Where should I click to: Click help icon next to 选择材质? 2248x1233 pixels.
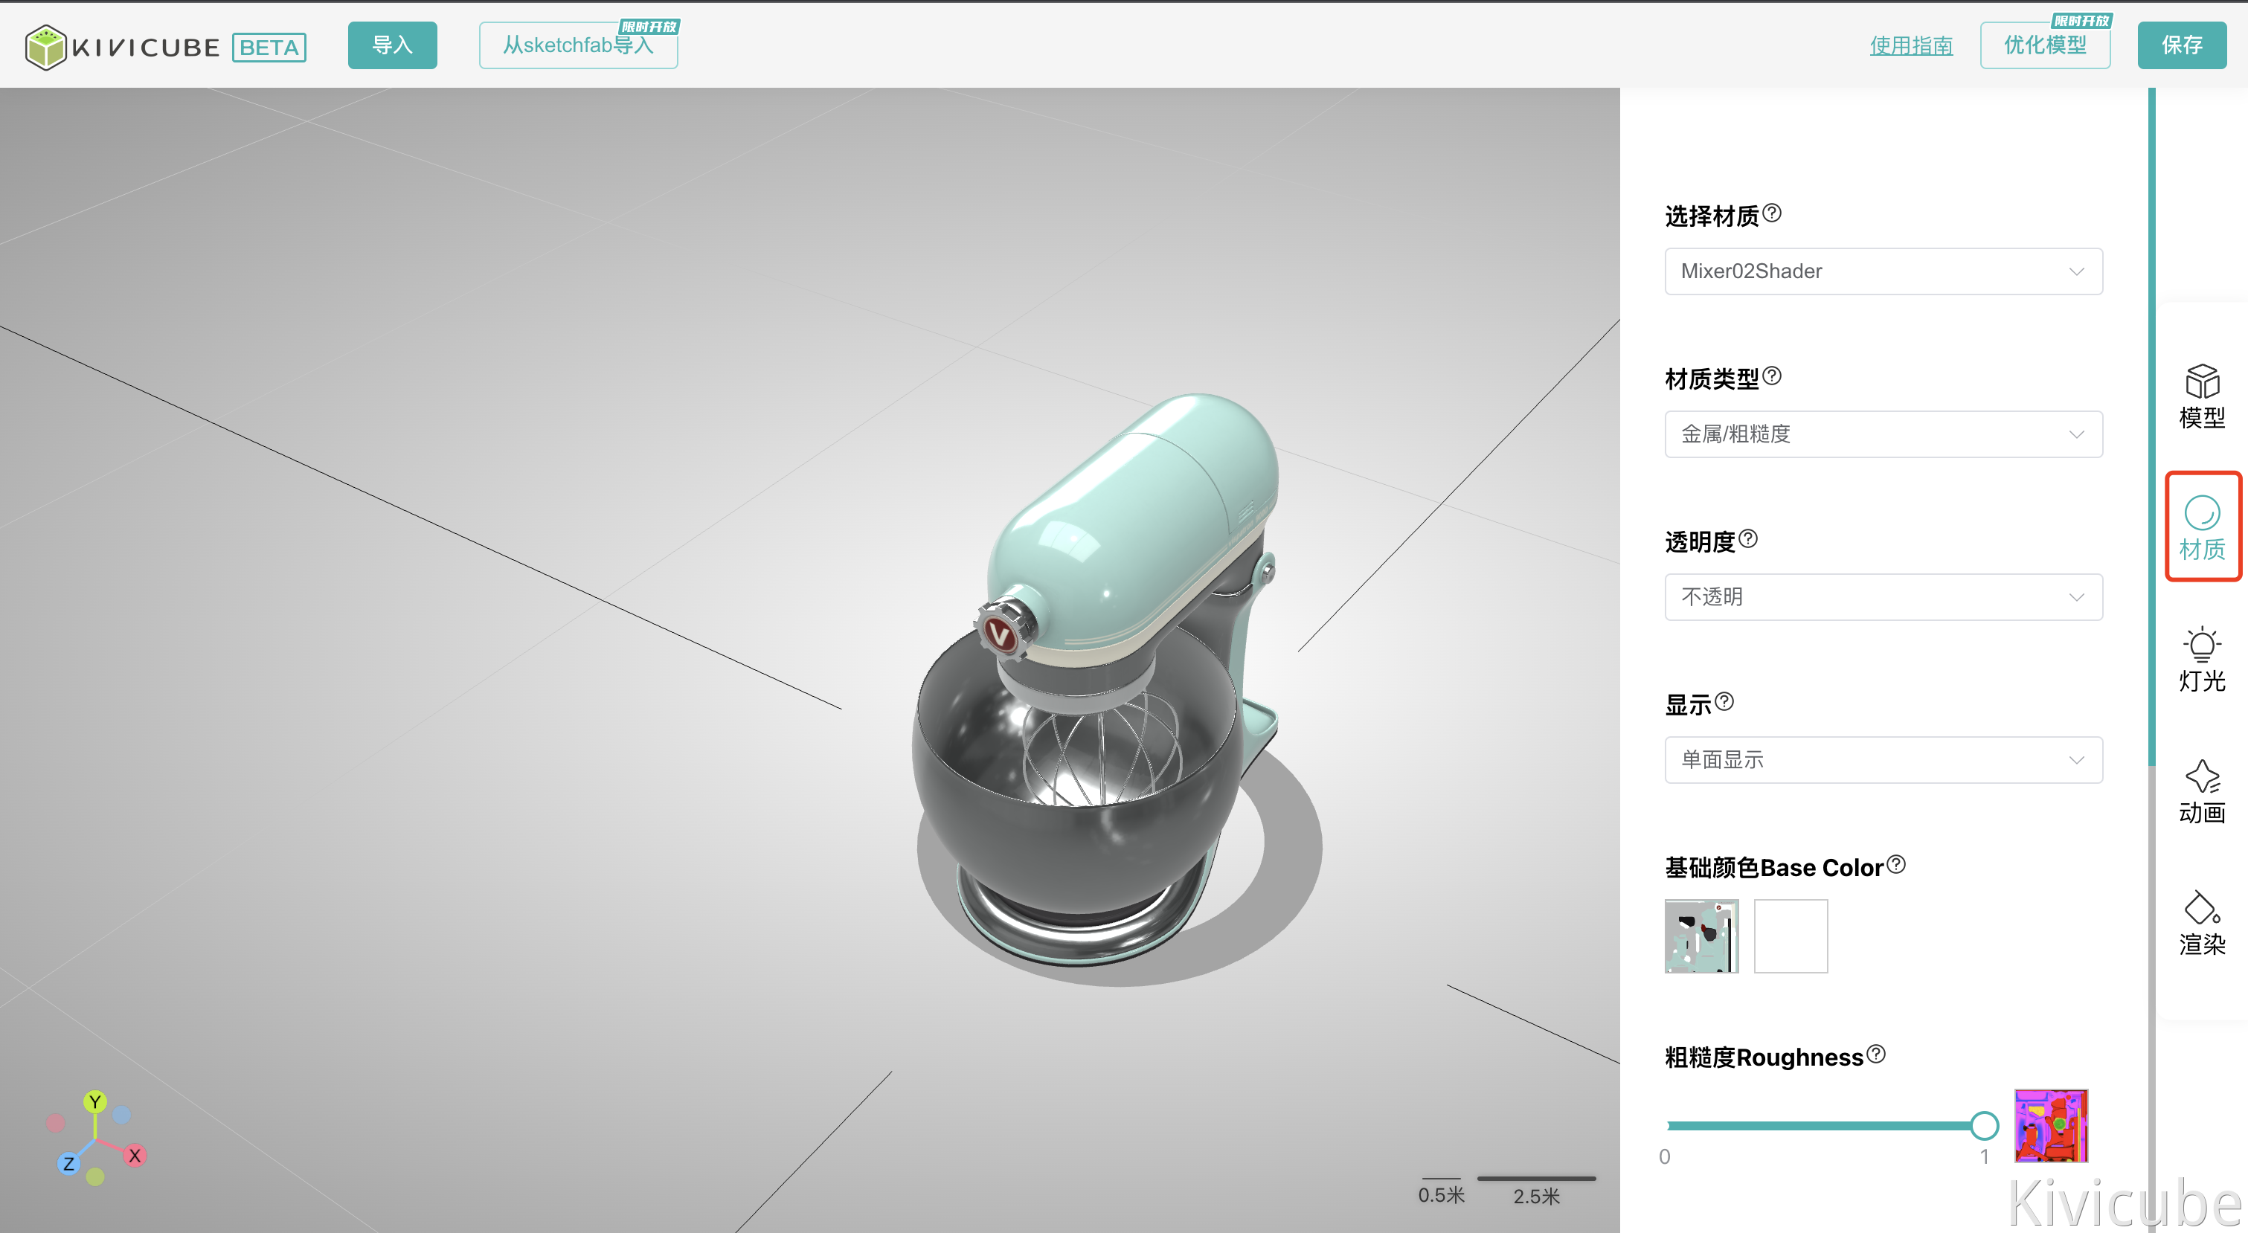click(1771, 213)
